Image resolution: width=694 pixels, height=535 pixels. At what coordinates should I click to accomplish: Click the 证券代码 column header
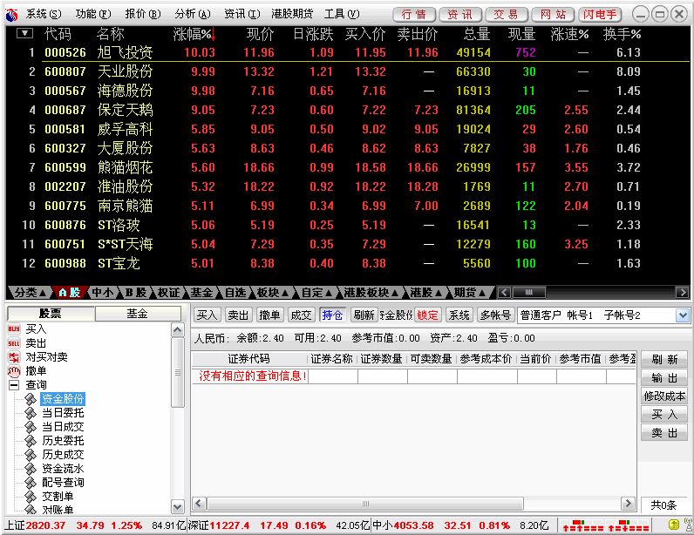click(x=248, y=359)
